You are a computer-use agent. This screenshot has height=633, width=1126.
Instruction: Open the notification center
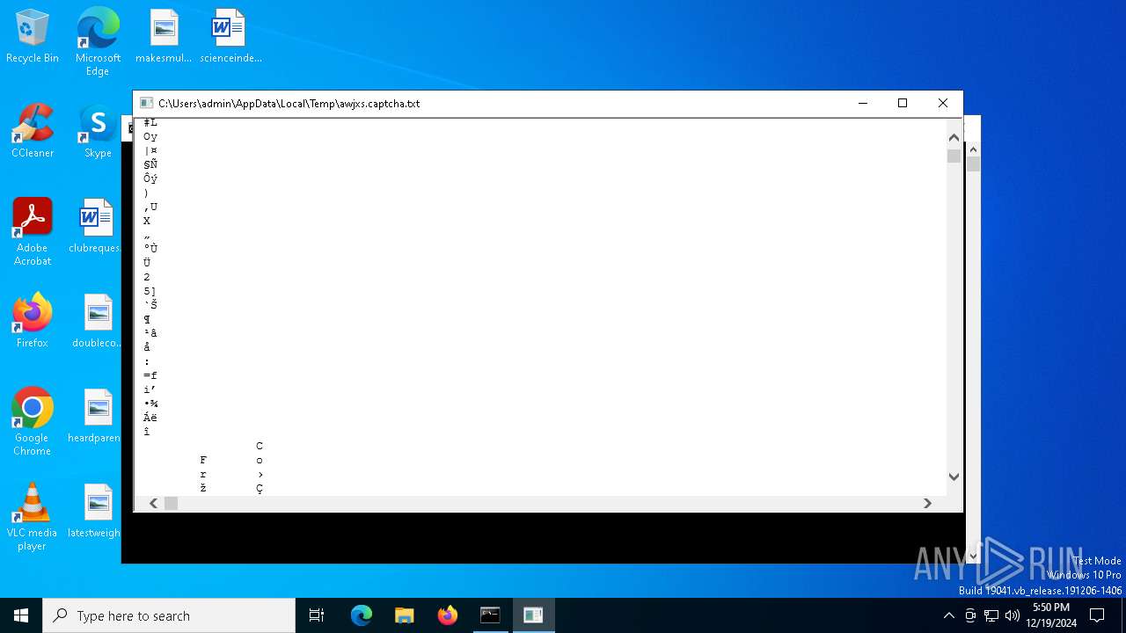coord(1097,615)
